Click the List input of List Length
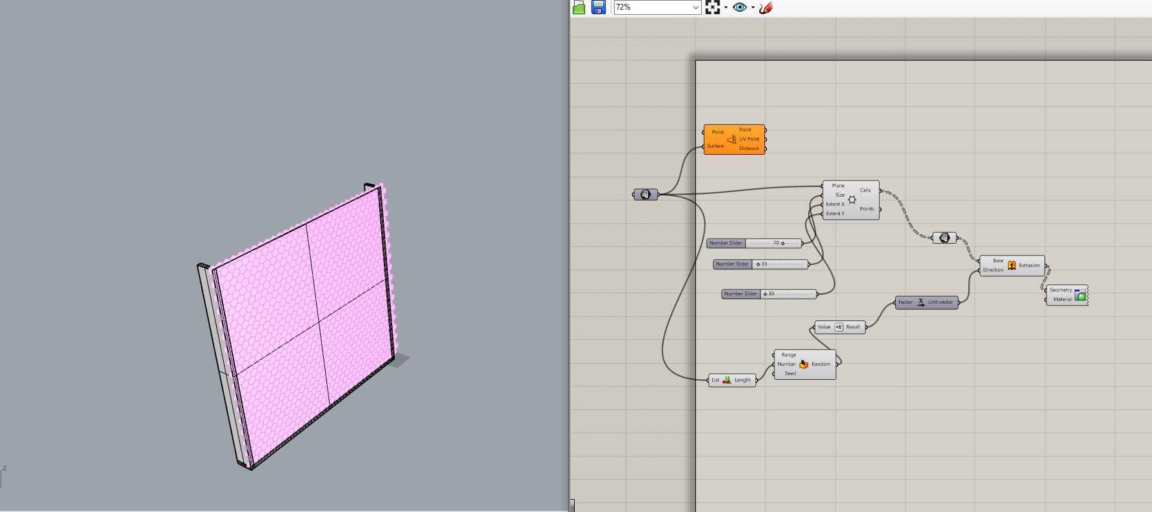 pos(715,380)
